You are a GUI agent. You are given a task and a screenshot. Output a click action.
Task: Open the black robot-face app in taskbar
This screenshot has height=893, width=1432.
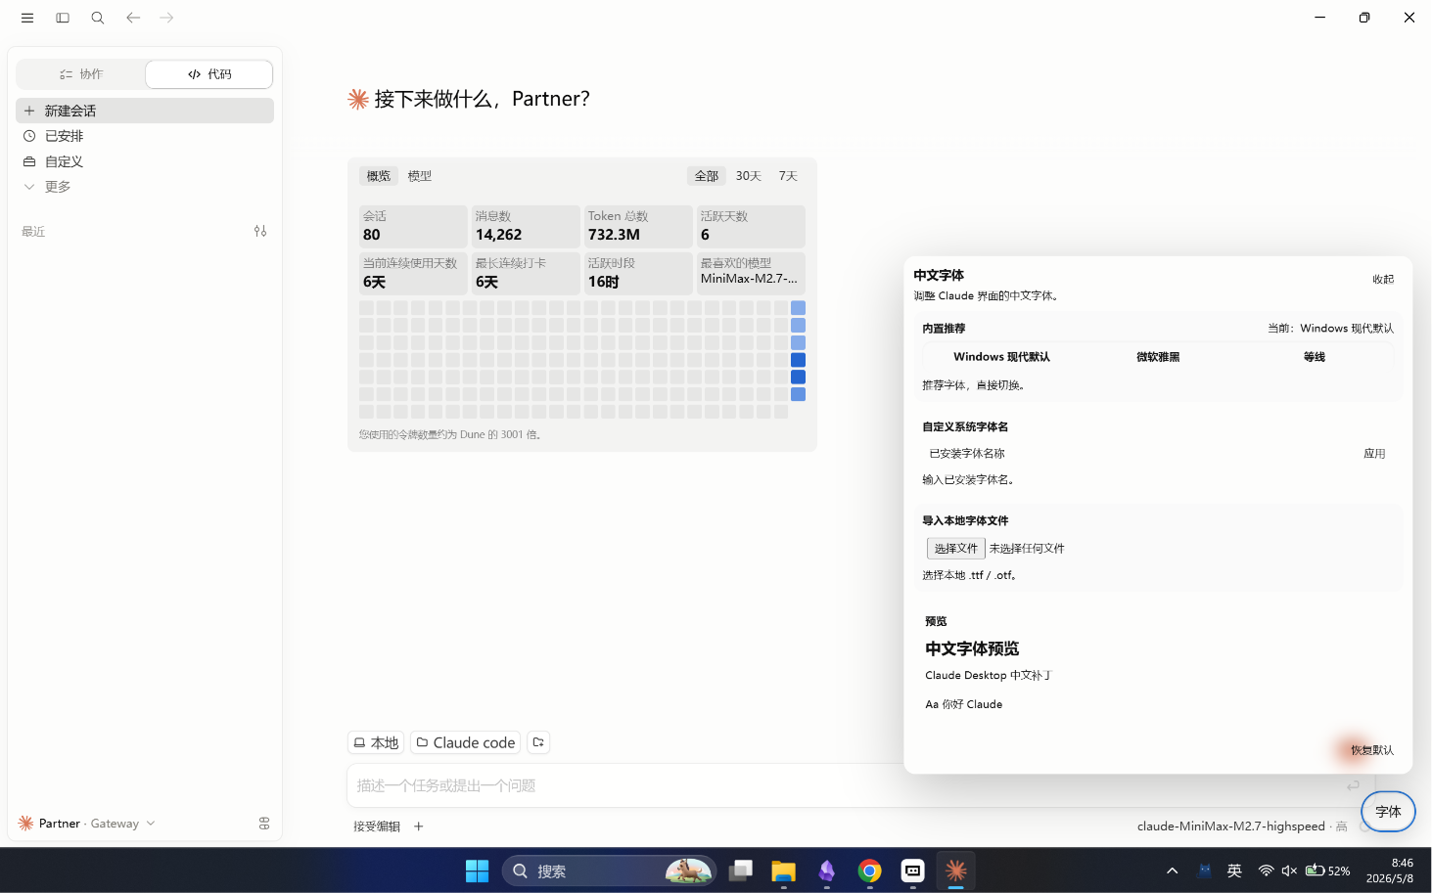(x=912, y=871)
